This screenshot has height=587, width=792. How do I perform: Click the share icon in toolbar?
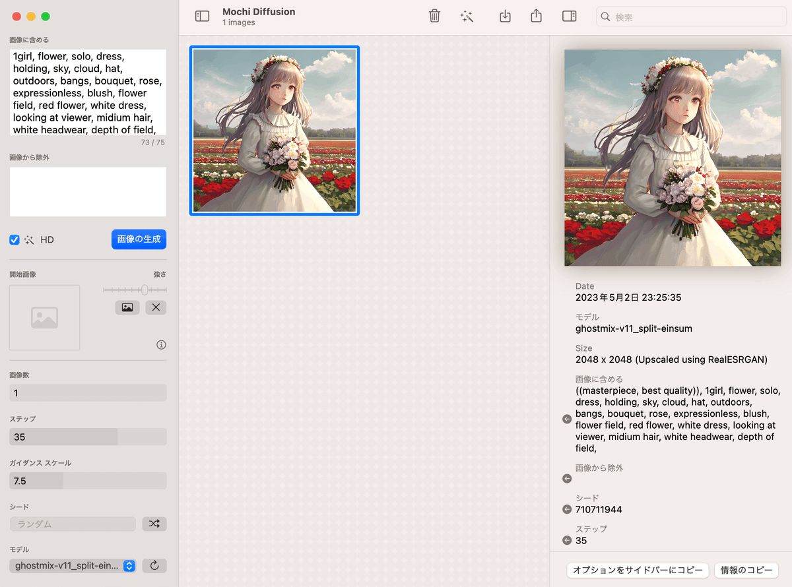[x=536, y=16]
